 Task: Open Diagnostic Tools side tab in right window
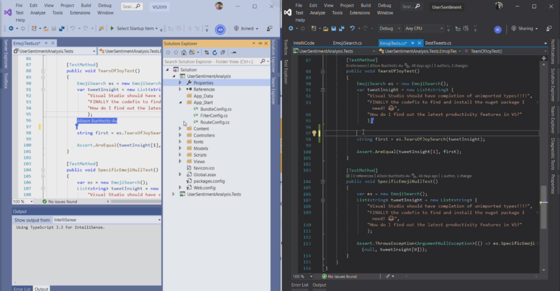point(553,154)
